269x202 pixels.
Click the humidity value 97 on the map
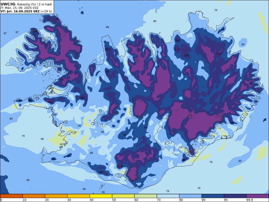[x=101, y=172]
